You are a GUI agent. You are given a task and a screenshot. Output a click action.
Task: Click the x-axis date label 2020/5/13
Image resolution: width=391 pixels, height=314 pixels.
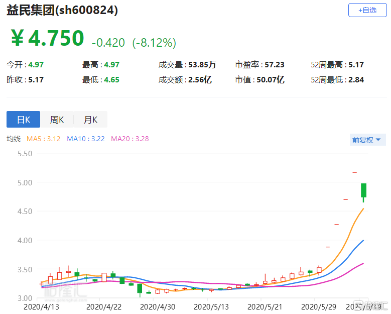pos(211,307)
